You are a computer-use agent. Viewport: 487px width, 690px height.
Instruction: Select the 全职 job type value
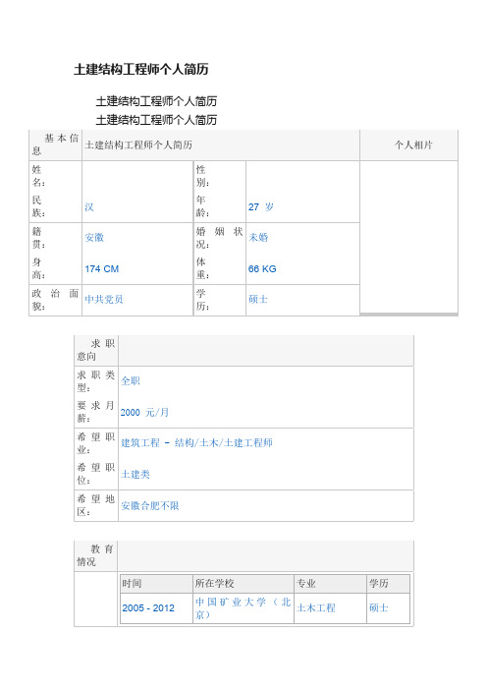pos(131,381)
